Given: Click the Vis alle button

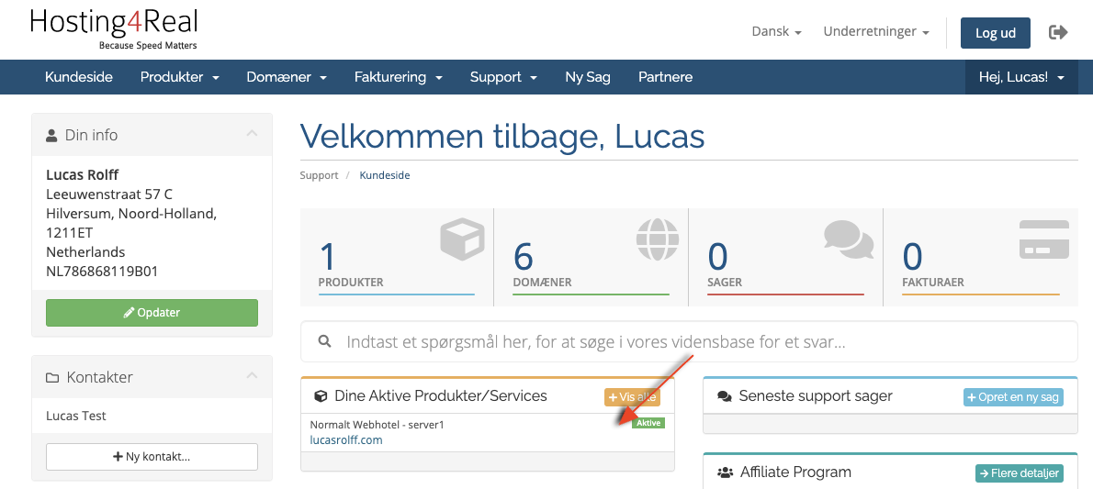Looking at the screenshot, I should pyautogui.click(x=632, y=397).
